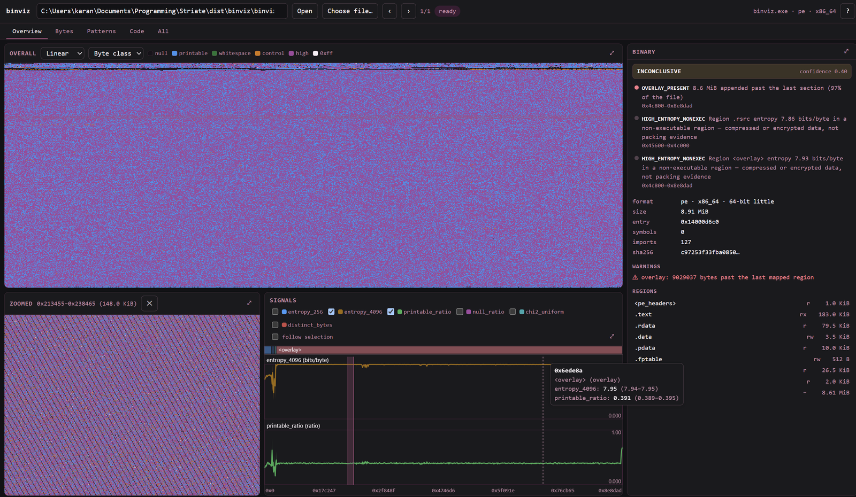Expand the Zoomed panel
The height and width of the screenshot is (497, 856).
click(x=249, y=303)
